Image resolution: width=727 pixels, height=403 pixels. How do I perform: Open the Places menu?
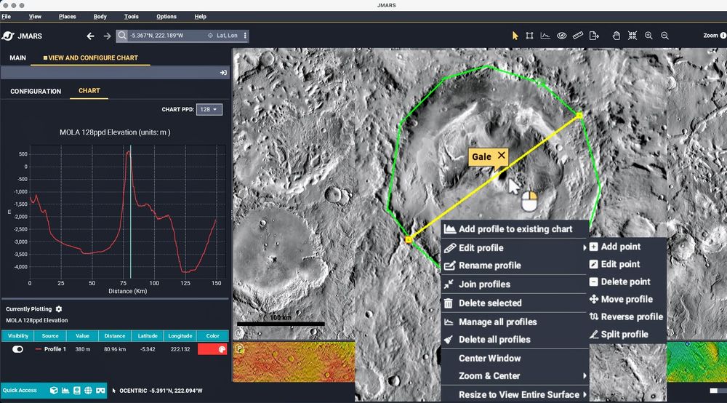67,16
